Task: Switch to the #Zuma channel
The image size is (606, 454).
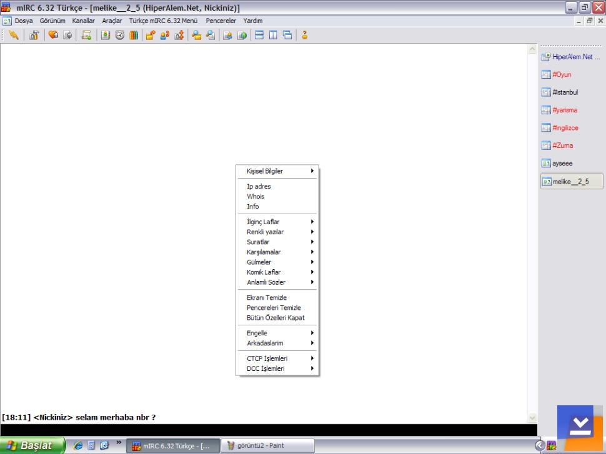Action: tap(571, 146)
